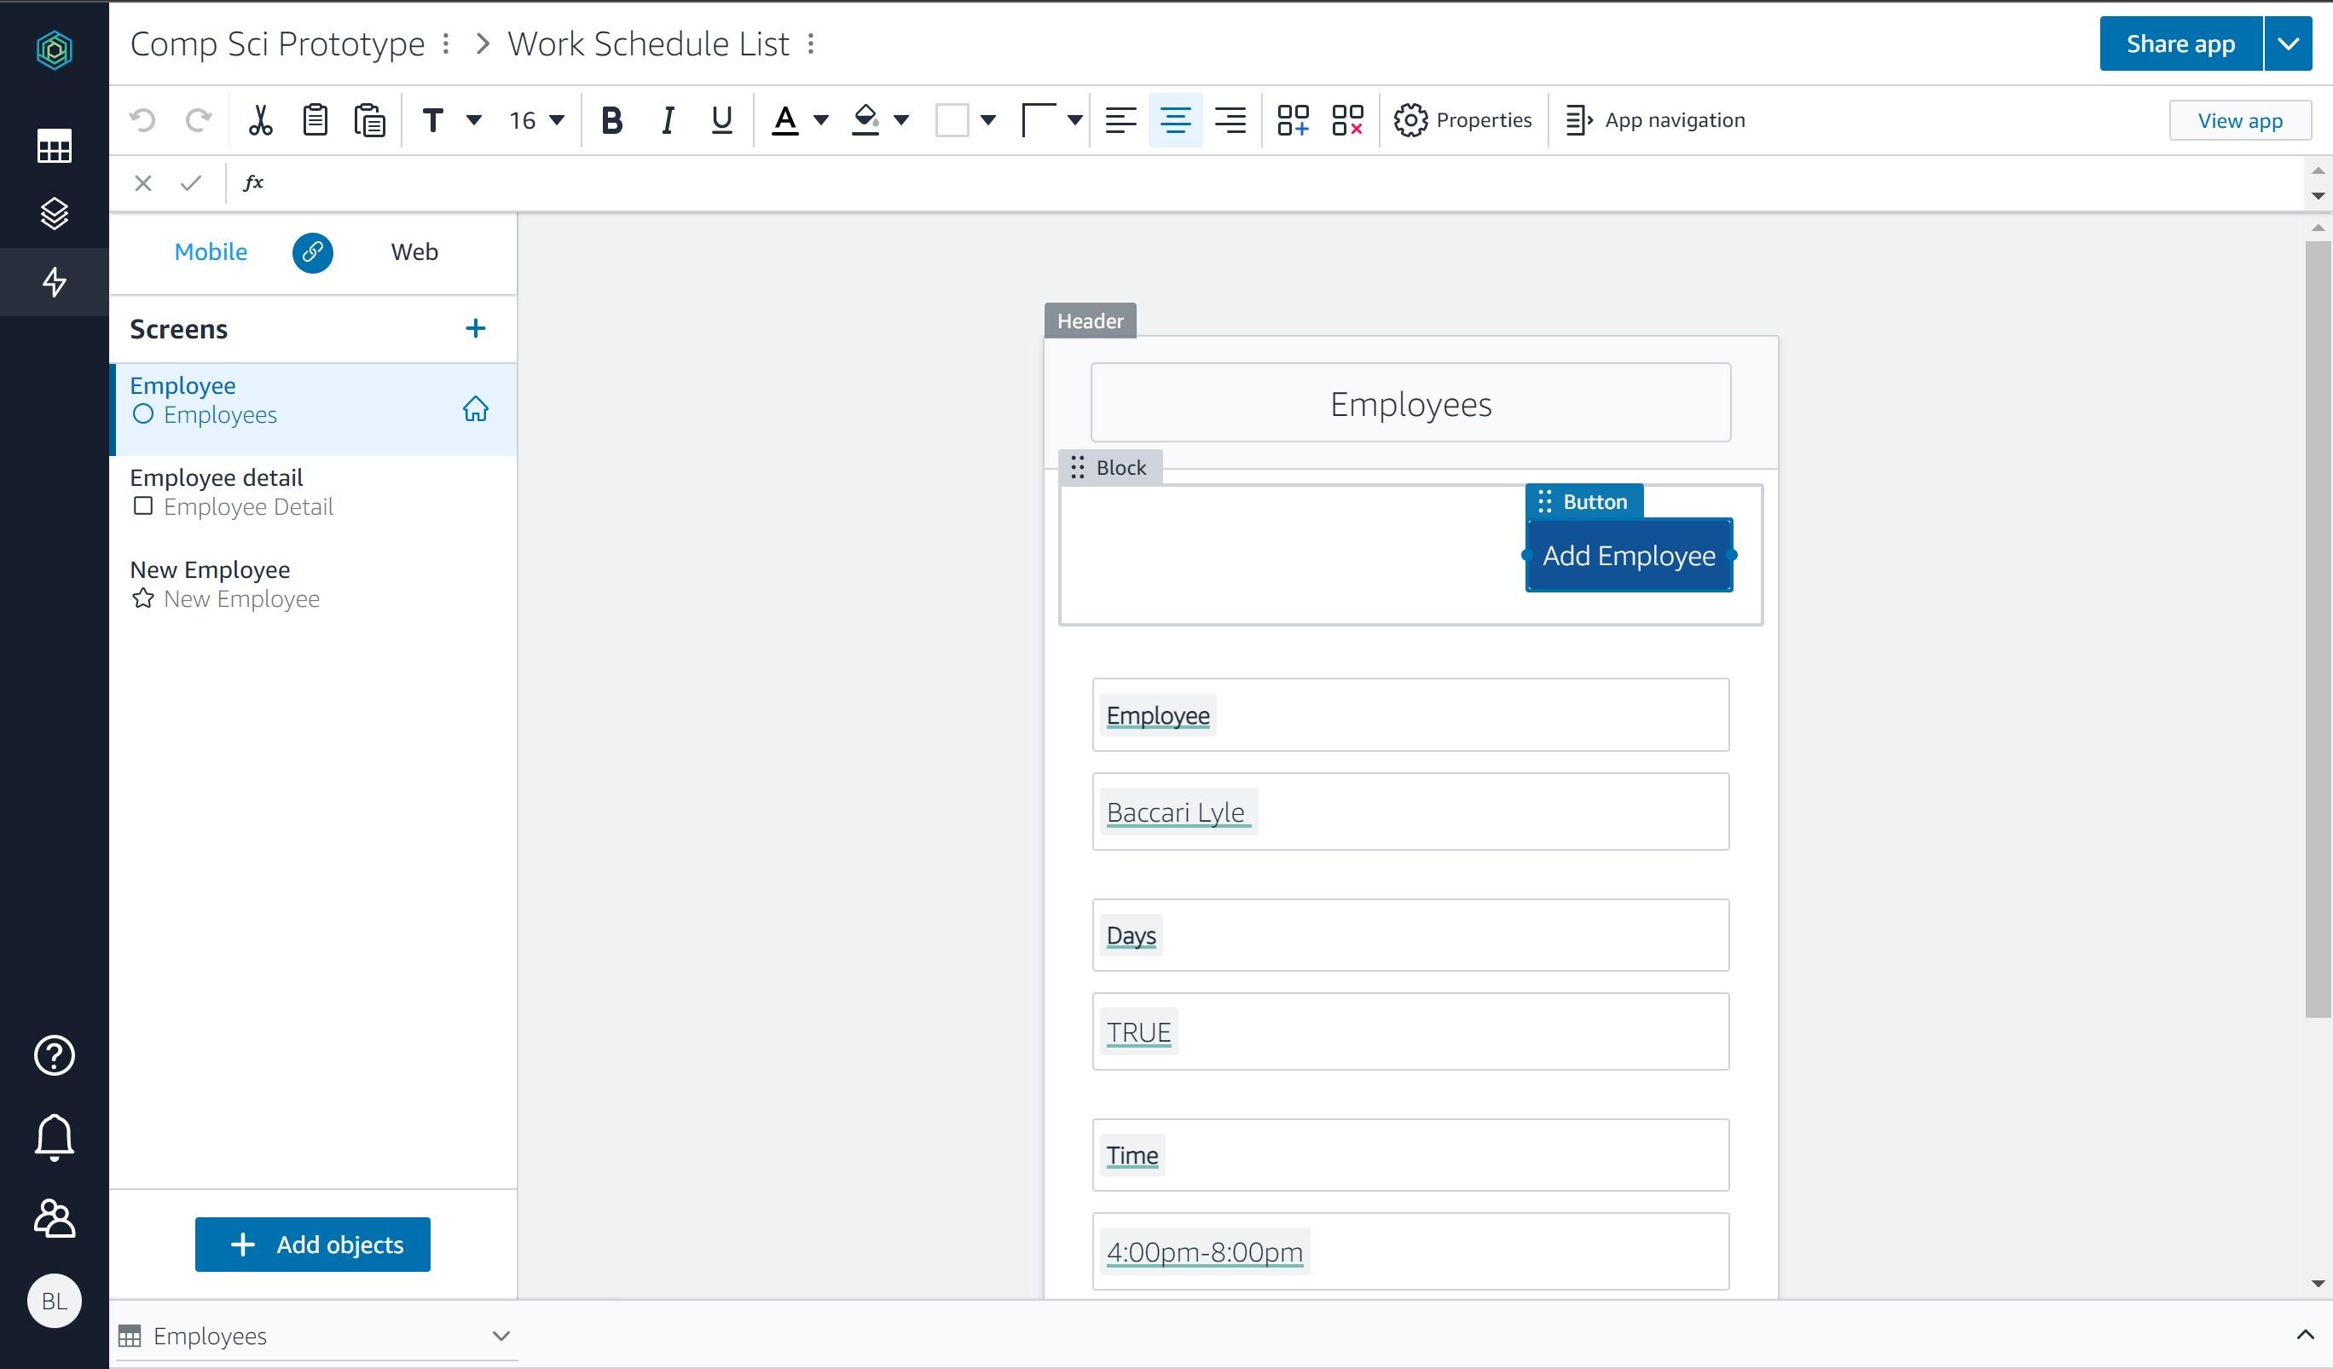2333x1369 pixels.
Task: Open the Automations lightning icon
Action: pyautogui.click(x=53, y=281)
